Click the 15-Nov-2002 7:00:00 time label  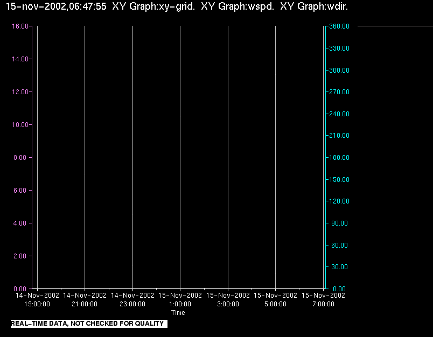point(323,300)
